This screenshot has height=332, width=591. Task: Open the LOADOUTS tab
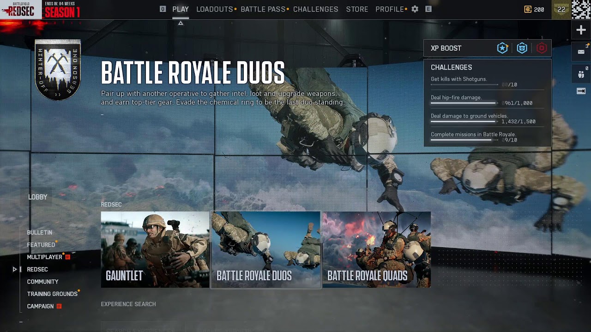(x=215, y=9)
